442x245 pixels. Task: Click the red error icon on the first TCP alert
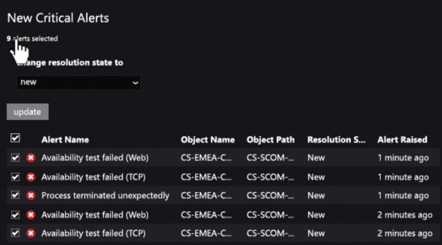tap(31, 177)
